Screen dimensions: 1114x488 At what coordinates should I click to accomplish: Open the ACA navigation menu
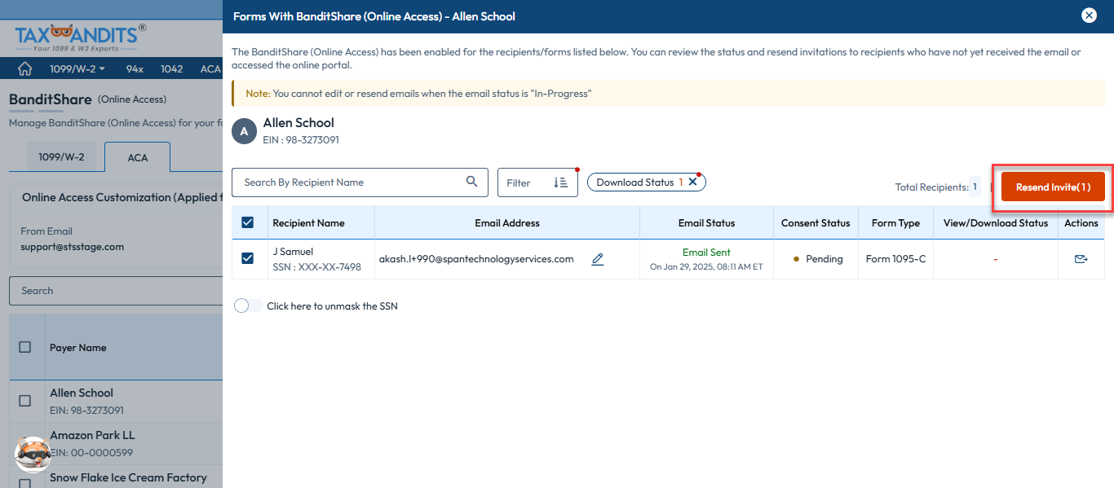(x=210, y=68)
